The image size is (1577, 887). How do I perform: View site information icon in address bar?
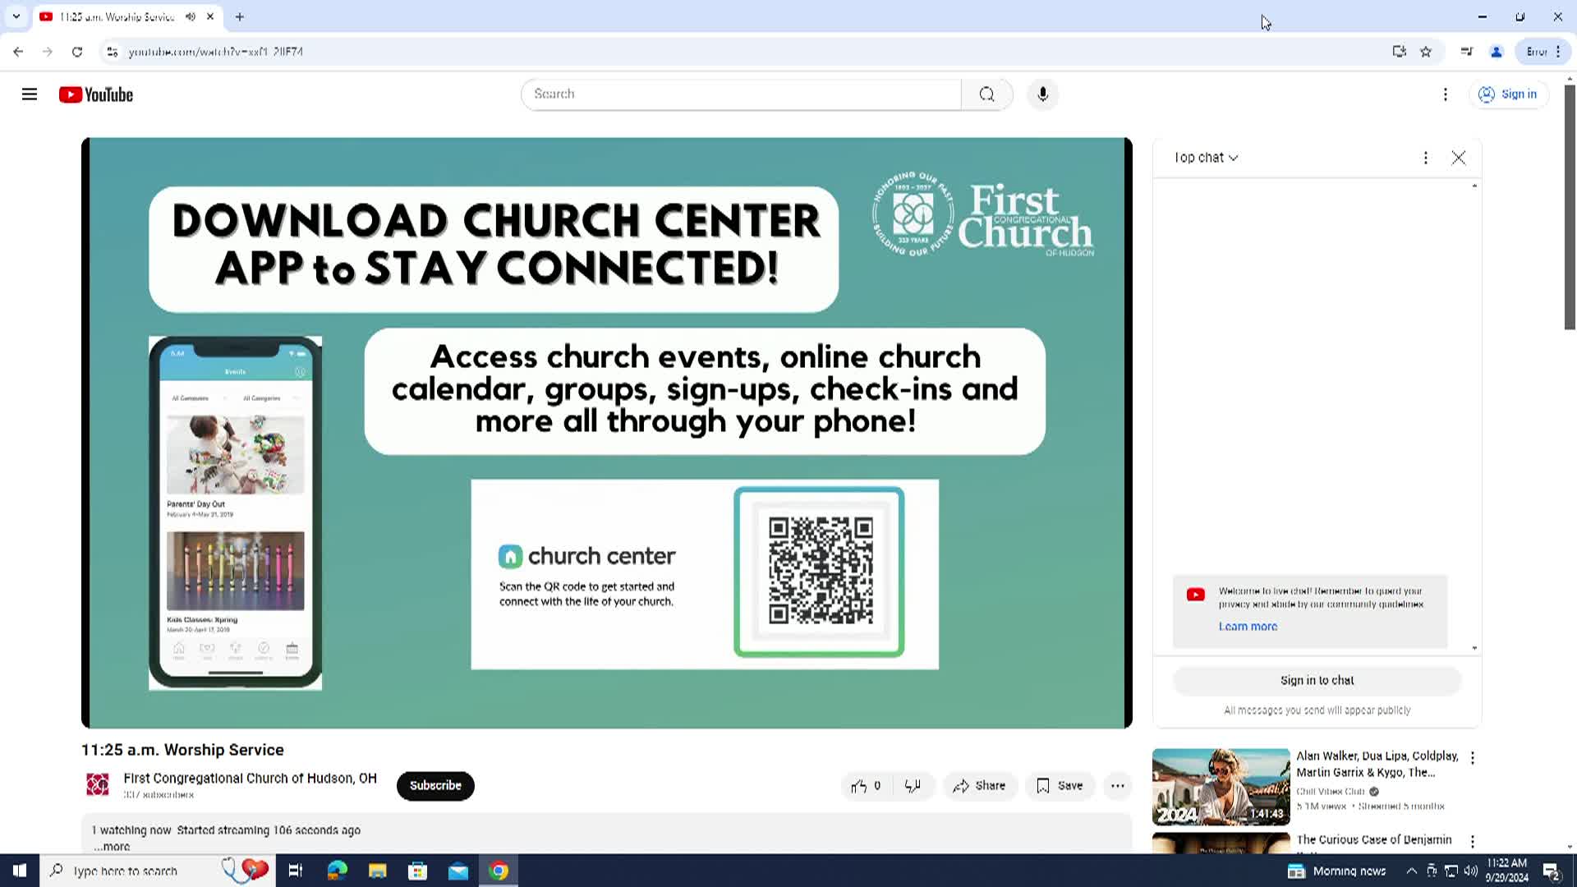point(113,52)
